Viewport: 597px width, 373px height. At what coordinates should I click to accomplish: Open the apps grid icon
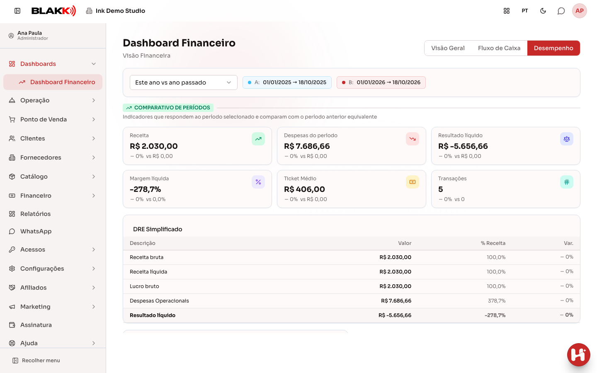click(507, 11)
